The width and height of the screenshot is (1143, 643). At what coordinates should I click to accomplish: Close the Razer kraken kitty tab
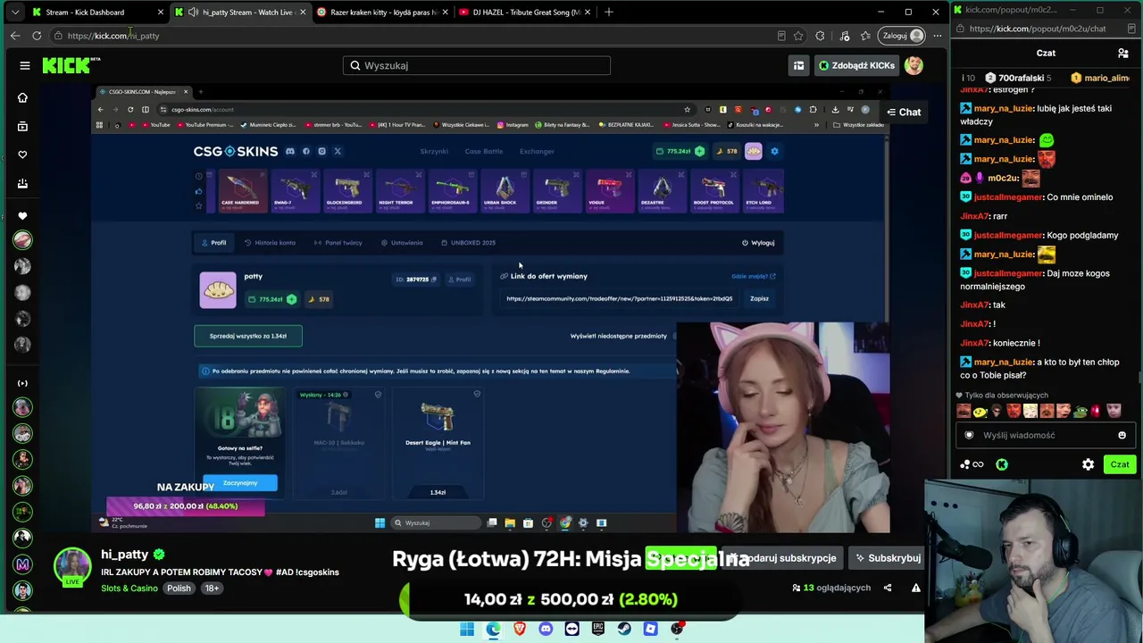[x=445, y=13]
